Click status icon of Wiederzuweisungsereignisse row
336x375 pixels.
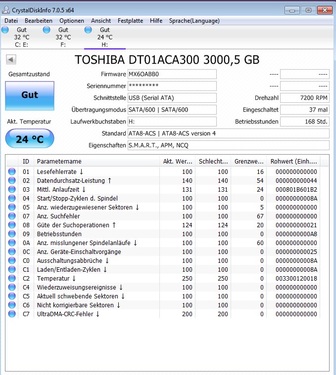click(x=12, y=287)
